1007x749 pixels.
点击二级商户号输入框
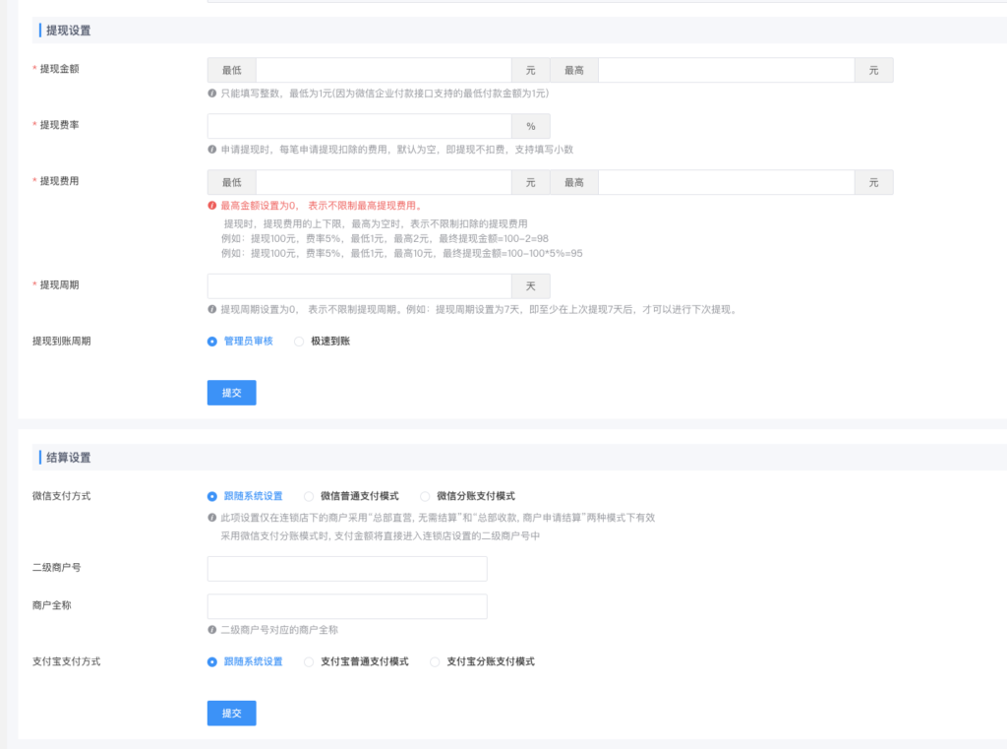(x=346, y=568)
